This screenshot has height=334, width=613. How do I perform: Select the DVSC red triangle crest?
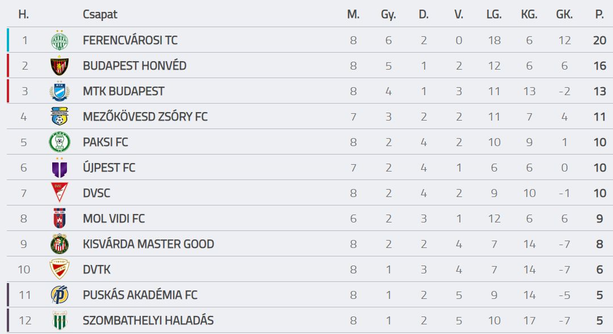(60, 192)
